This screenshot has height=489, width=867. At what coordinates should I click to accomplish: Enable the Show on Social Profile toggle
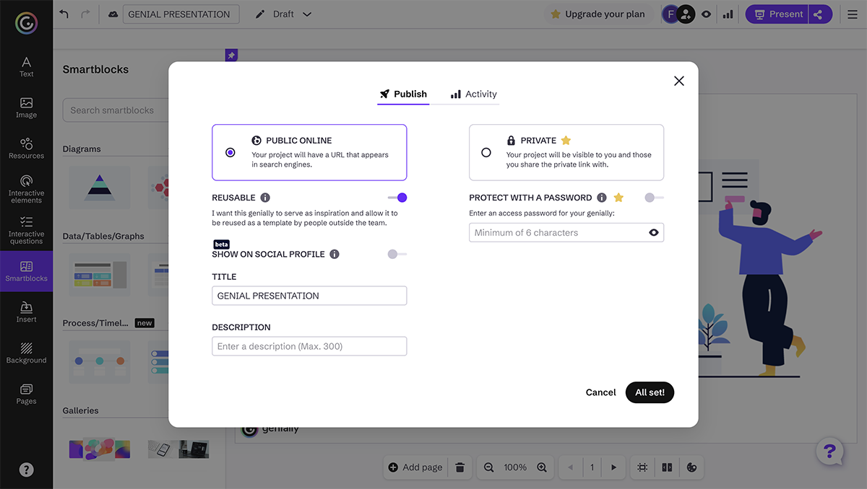tap(397, 254)
